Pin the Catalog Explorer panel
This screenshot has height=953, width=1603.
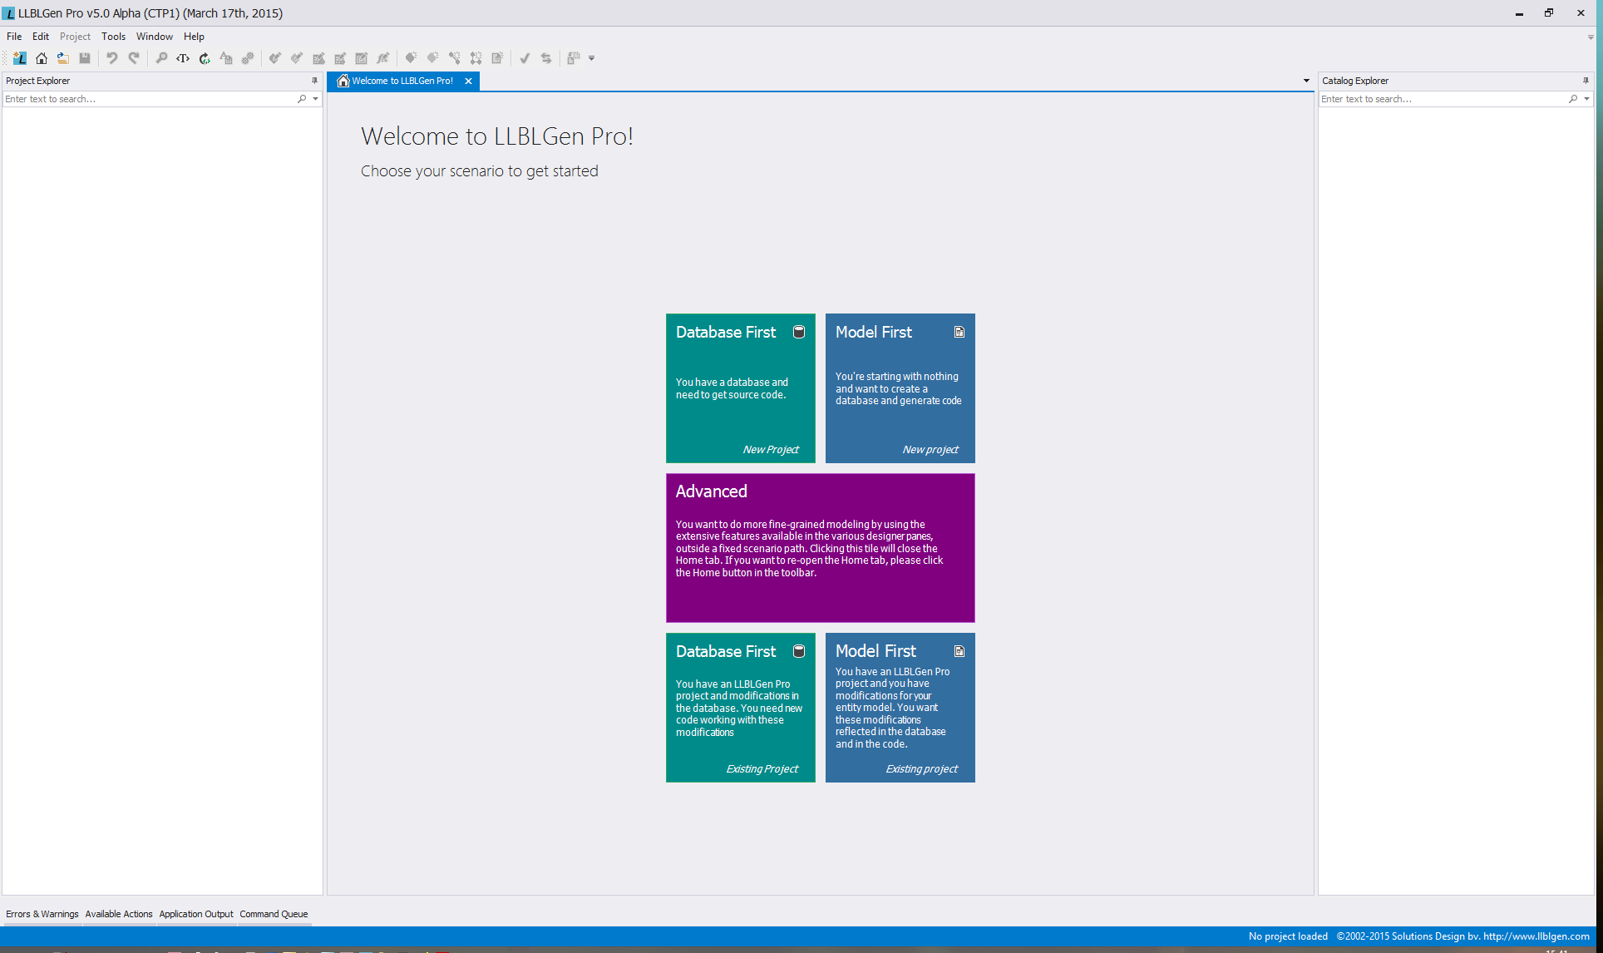1586,81
